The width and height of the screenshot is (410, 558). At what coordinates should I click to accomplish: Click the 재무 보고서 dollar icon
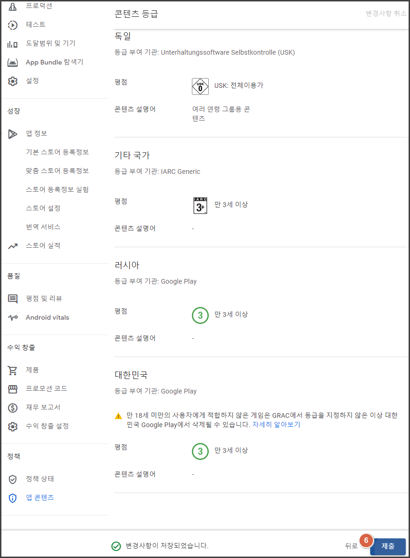tap(13, 408)
